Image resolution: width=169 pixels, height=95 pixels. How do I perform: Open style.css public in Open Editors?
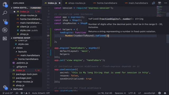pos(26,30)
